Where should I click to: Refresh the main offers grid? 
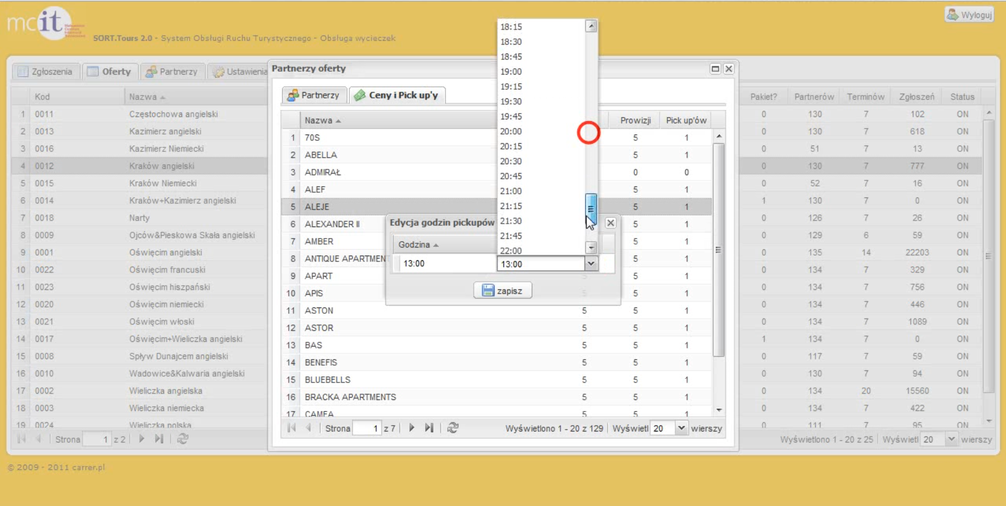click(x=183, y=439)
